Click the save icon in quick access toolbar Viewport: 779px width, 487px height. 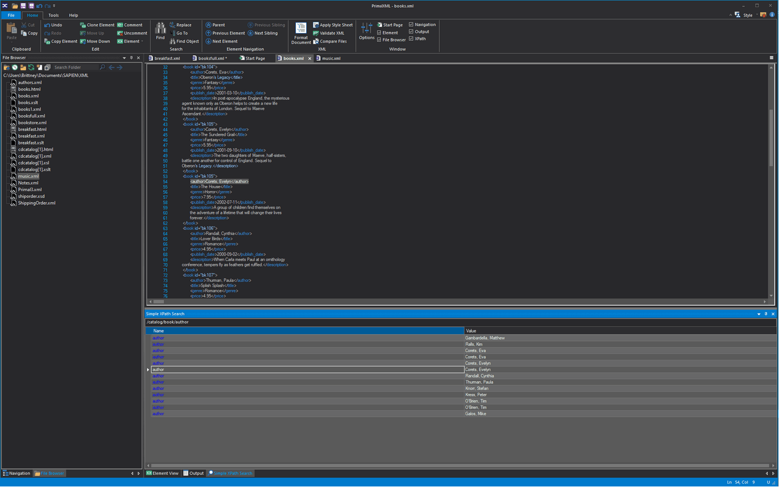[x=23, y=6]
